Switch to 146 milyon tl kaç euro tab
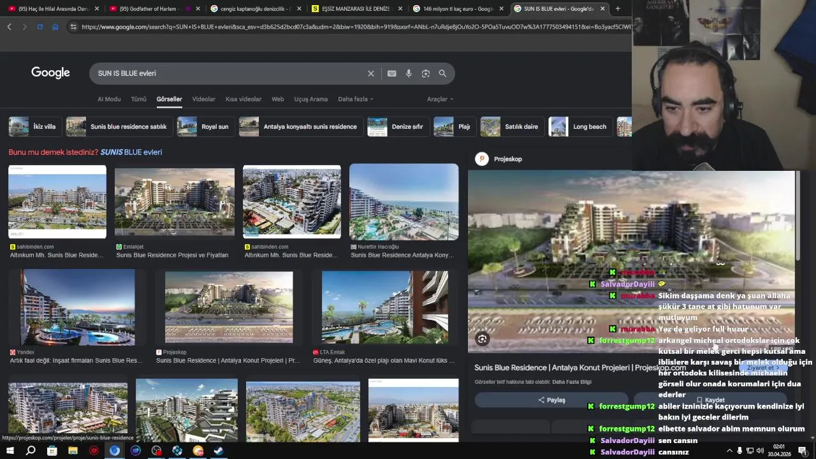Screen dimensions: 816x459 (459, 9)
